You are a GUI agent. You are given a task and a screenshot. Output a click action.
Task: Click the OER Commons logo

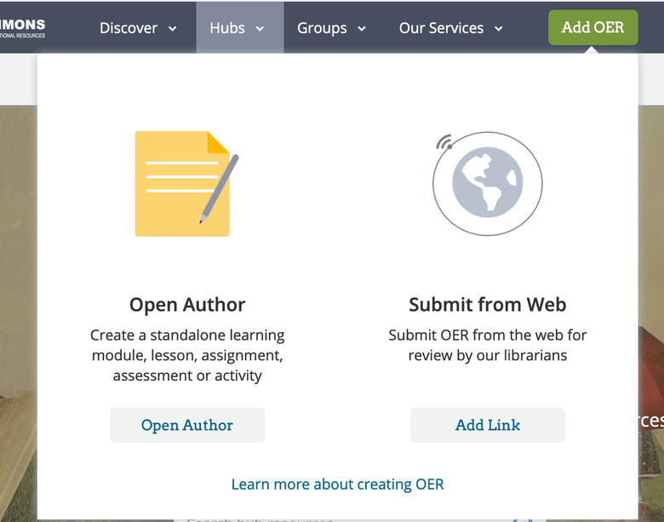[x=22, y=28]
